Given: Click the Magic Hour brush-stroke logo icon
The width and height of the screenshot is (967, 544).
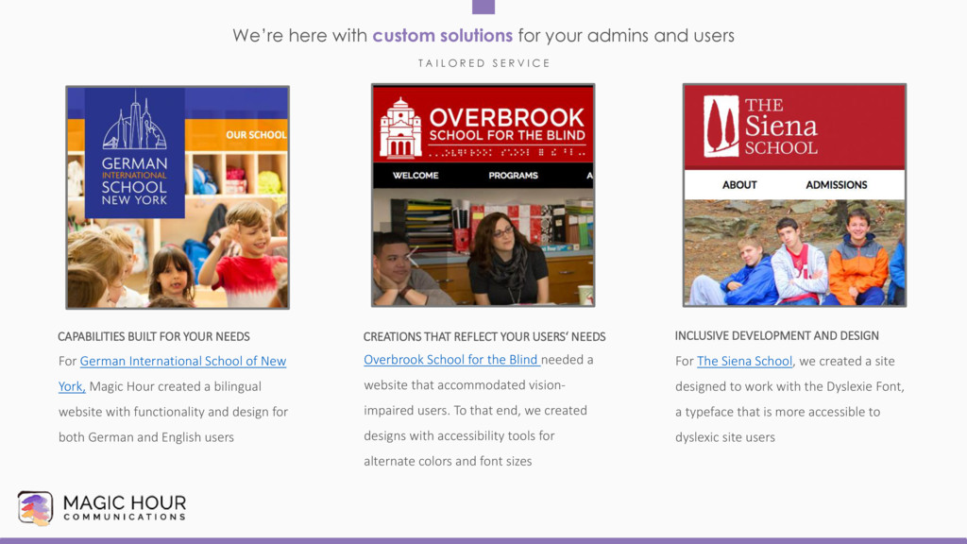Looking at the screenshot, I should pyautogui.click(x=35, y=508).
